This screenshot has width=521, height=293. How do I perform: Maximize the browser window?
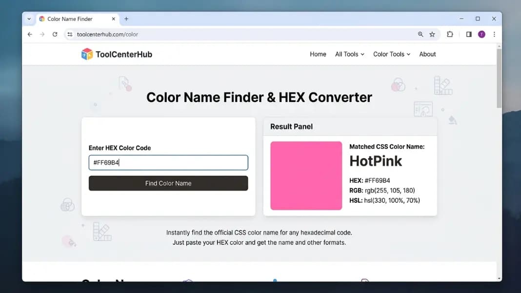click(x=478, y=19)
